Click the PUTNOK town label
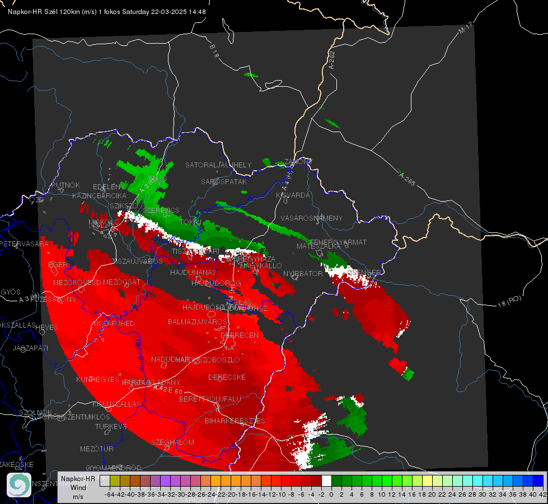 (65, 185)
